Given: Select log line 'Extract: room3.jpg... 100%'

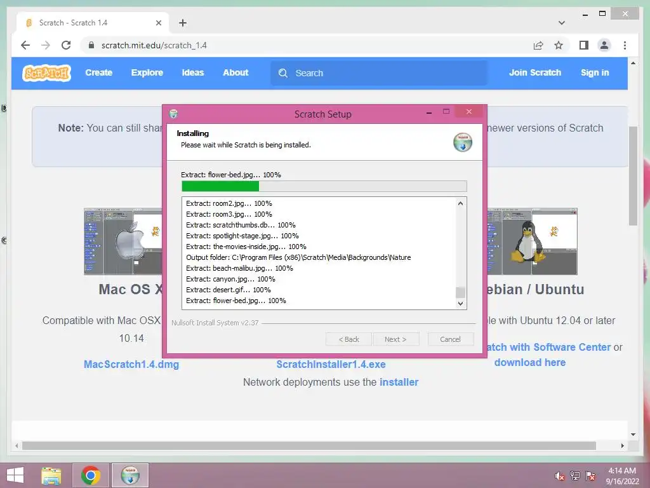Looking at the screenshot, I should coord(229,214).
